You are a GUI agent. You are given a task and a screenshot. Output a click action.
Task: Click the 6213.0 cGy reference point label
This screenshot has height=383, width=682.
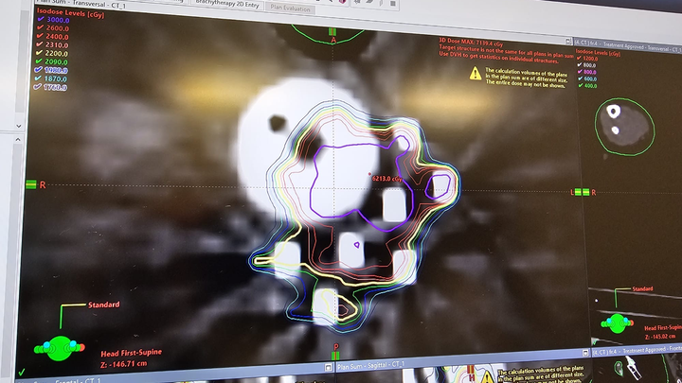click(x=386, y=178)
